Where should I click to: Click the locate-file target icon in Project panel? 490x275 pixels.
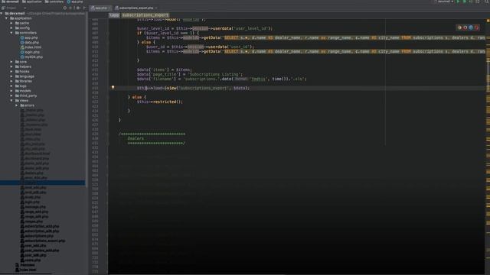coord(64,8)
